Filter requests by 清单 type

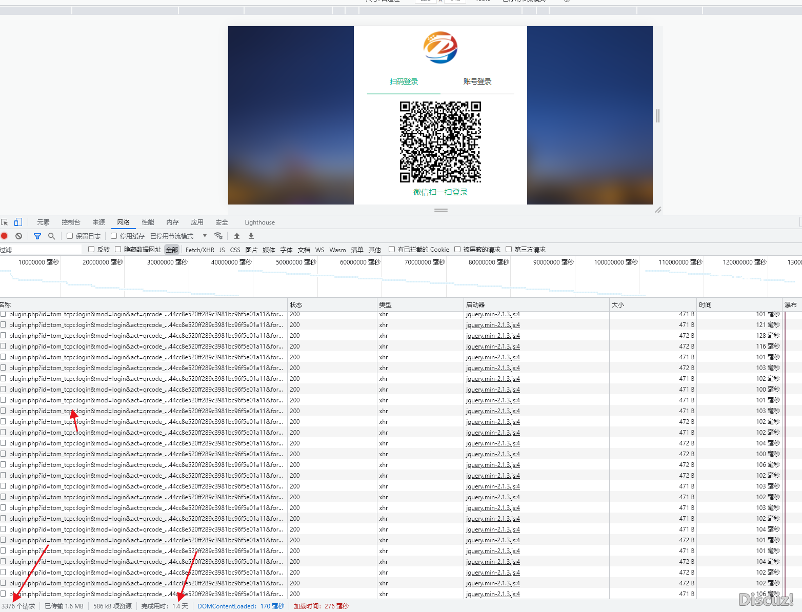357,250
